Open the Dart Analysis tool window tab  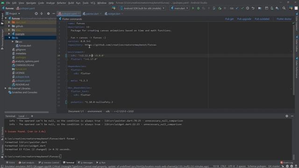coord(26,162)
